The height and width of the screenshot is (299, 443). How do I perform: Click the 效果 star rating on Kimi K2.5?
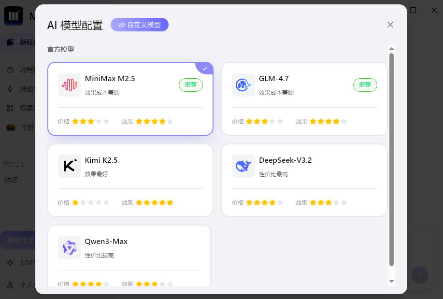coord(154,202)
